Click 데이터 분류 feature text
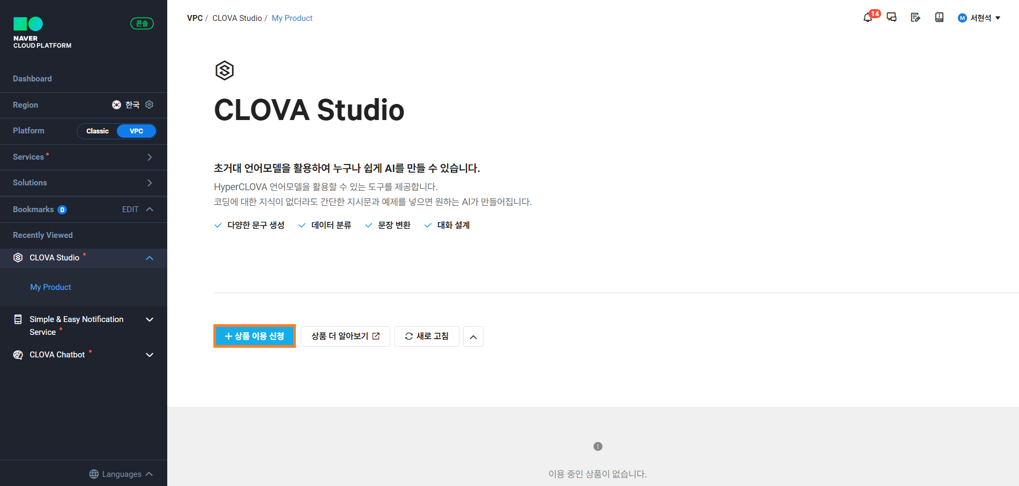 pos(331,225)
